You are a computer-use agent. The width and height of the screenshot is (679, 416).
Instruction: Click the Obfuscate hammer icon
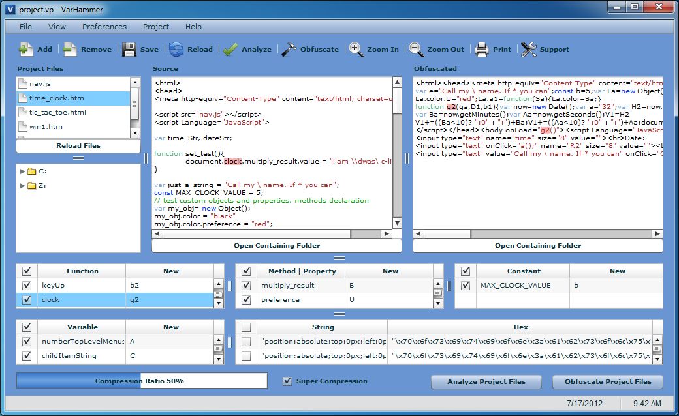tap(289, 50)
